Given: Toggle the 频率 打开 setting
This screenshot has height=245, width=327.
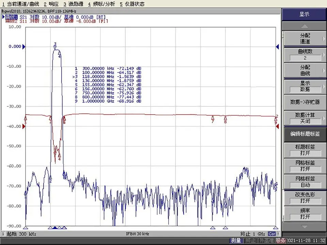Looking at the screenshot, I should click(x=304, y=214).
